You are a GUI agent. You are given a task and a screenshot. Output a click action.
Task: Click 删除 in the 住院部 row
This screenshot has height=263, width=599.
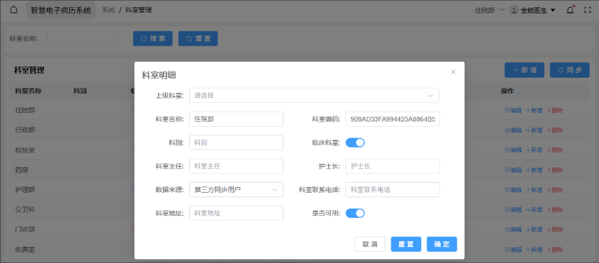[554, 110]
